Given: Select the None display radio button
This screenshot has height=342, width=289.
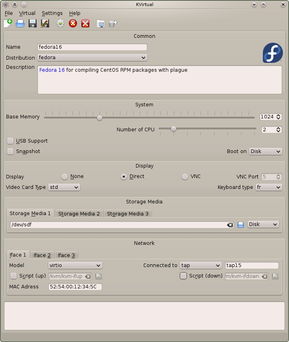Looking at the screenshot, I should click(64, 177).
